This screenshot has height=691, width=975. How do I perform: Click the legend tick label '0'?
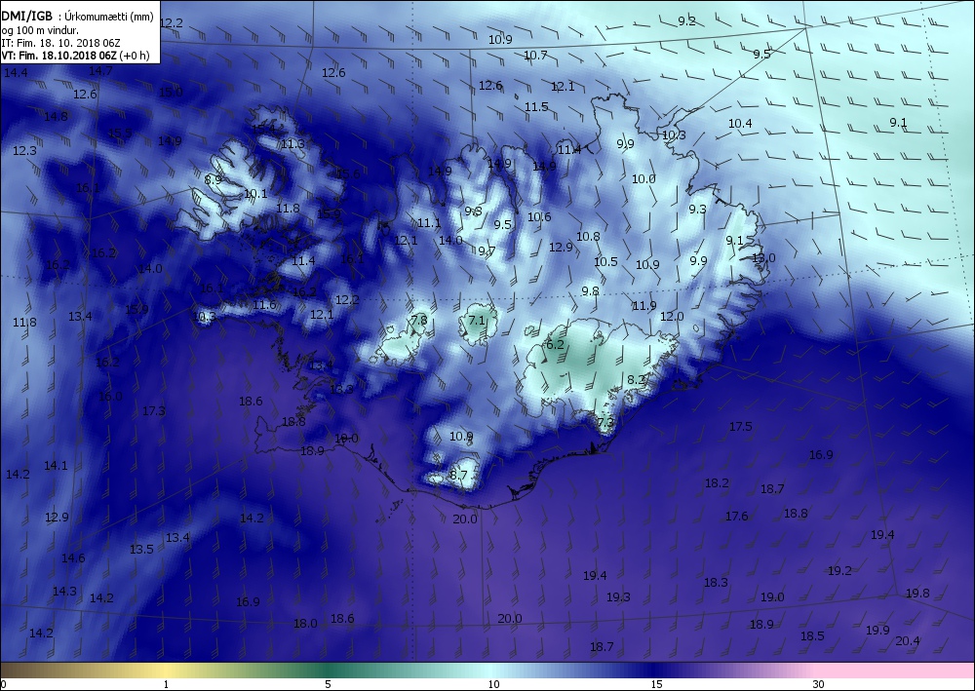[4, 684]
